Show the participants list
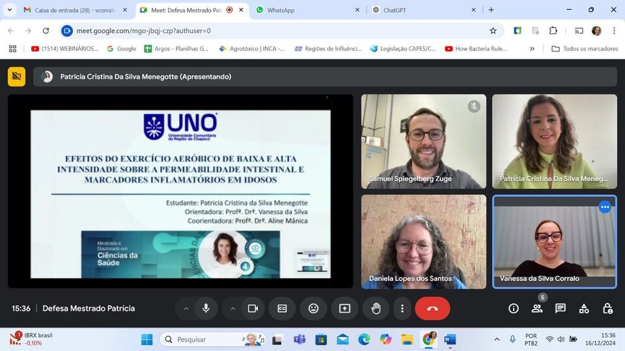This screenshot has width=625, height=351. coord(537,308)
